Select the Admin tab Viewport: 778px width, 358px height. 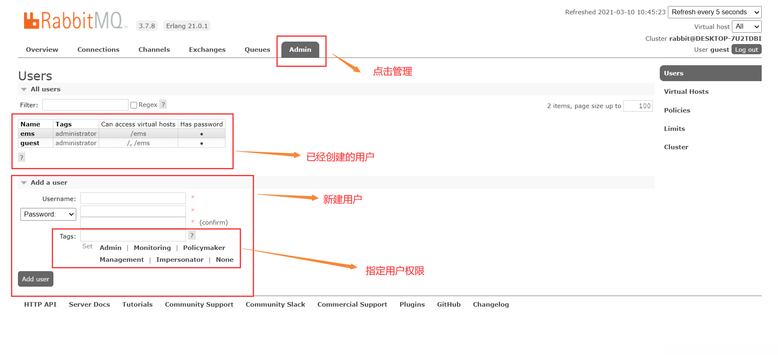[x=300, y=50]
